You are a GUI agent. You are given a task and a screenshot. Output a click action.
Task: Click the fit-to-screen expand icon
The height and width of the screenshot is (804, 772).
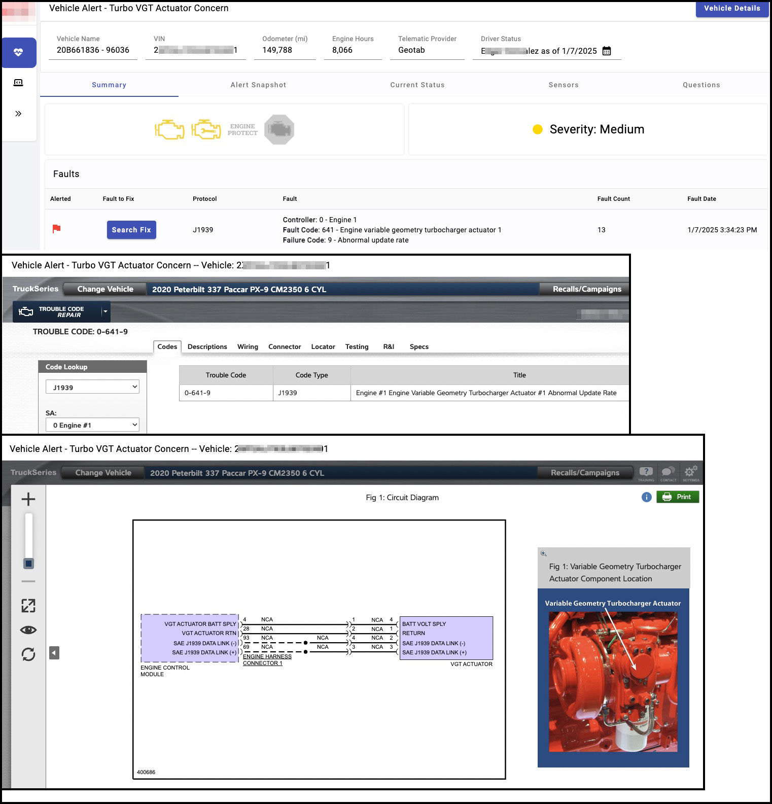[28, 605]
